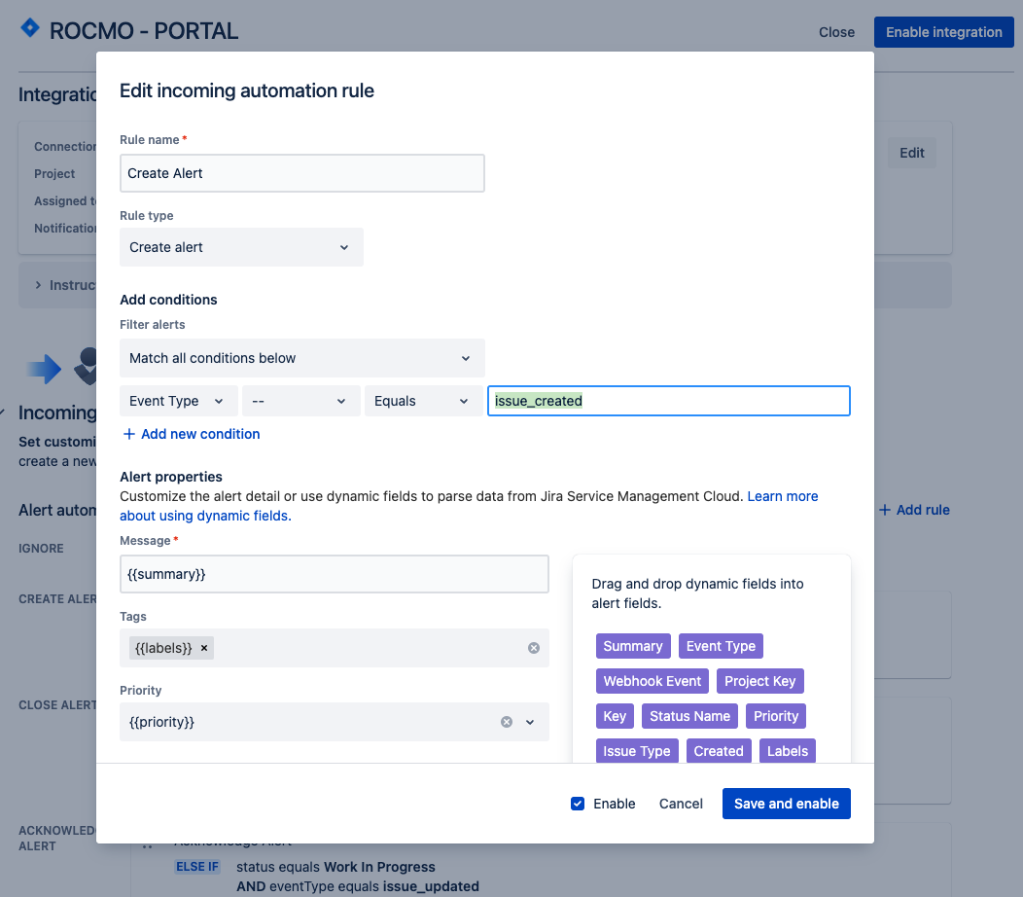Screen dimensions: 1023x897
Task: Click Add rule link in background
Action: coord(915,510)
